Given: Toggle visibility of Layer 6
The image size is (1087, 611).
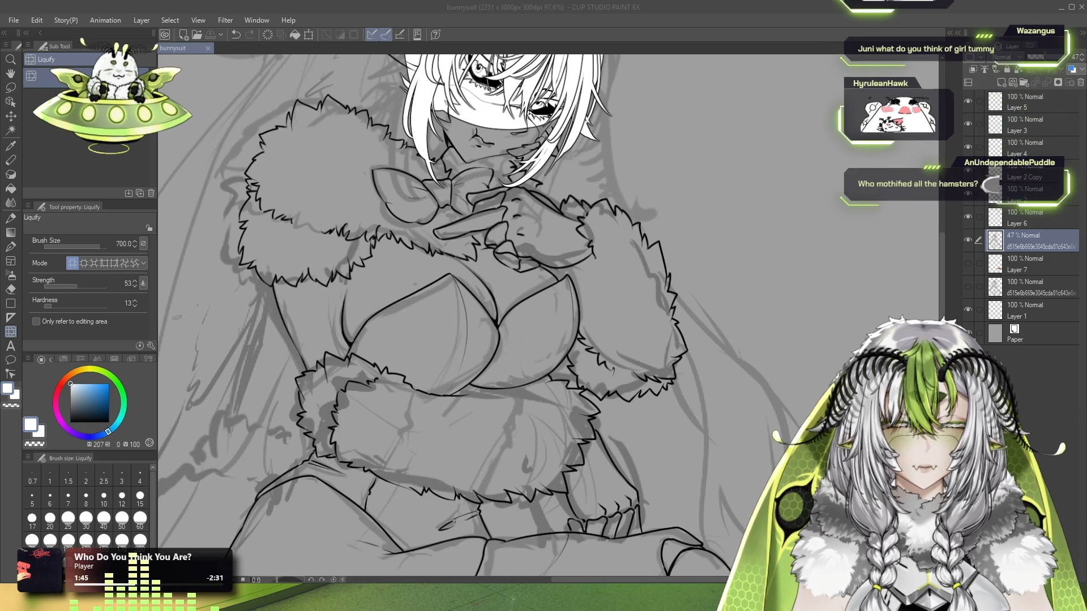Looking at the screenshot, I should pyautogui.click(x=968, y=217).
